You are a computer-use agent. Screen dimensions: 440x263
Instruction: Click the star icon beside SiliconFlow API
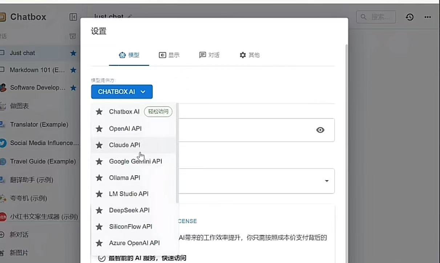99,227
